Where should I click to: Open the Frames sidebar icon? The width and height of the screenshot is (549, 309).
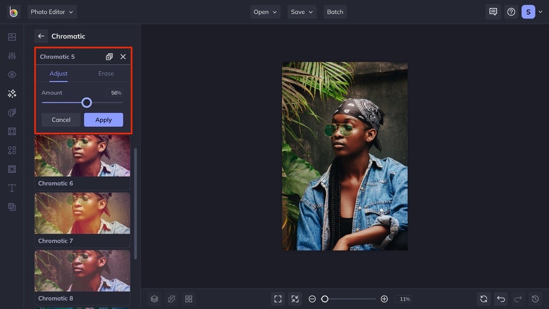(12, 132)
